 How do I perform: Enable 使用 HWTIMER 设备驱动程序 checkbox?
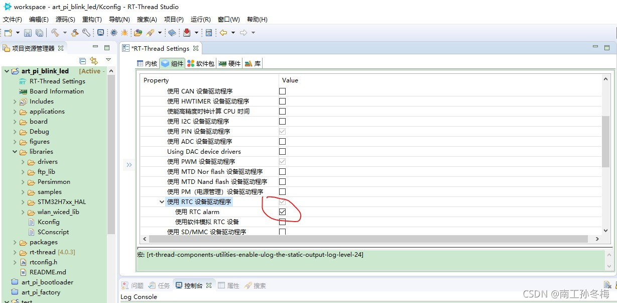coord(282,102)
